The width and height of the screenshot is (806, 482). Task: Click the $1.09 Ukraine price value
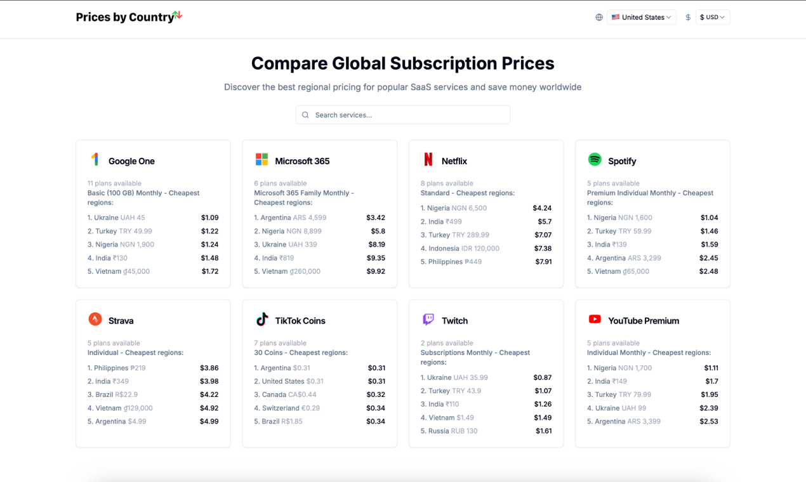pos(209,217)
